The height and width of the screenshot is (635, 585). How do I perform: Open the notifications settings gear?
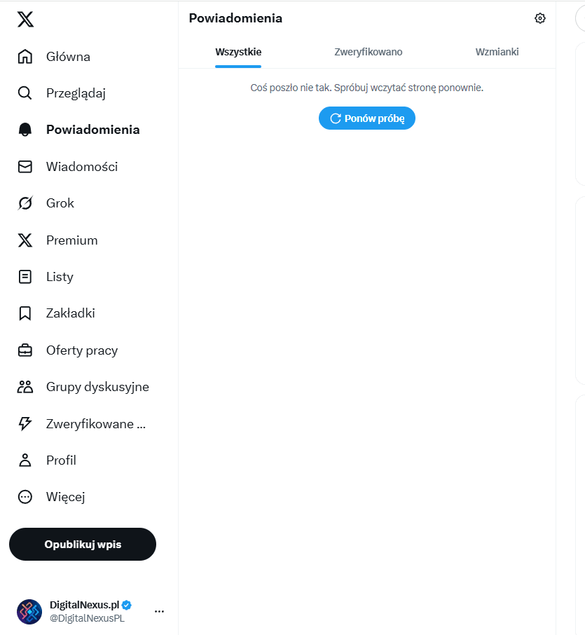click(539, 18)
